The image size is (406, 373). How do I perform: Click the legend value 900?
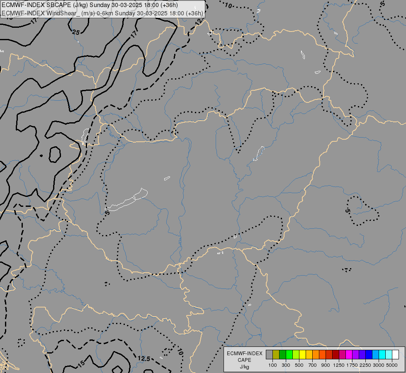326,365
